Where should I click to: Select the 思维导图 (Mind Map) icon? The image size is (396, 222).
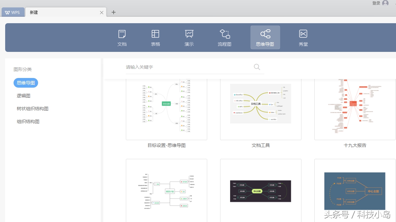[265, 37]
